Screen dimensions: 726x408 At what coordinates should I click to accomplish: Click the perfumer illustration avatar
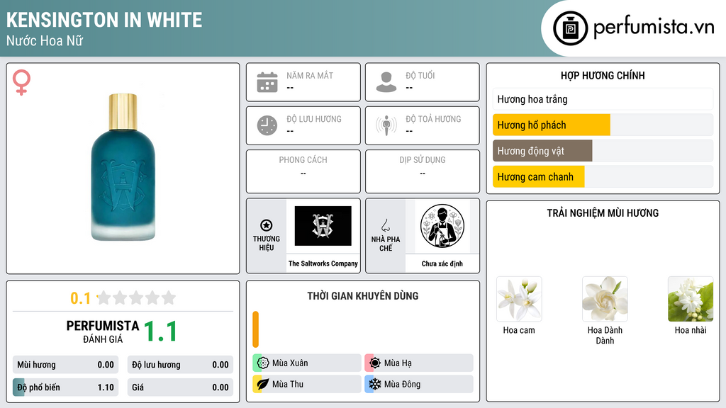coord(442,226)
